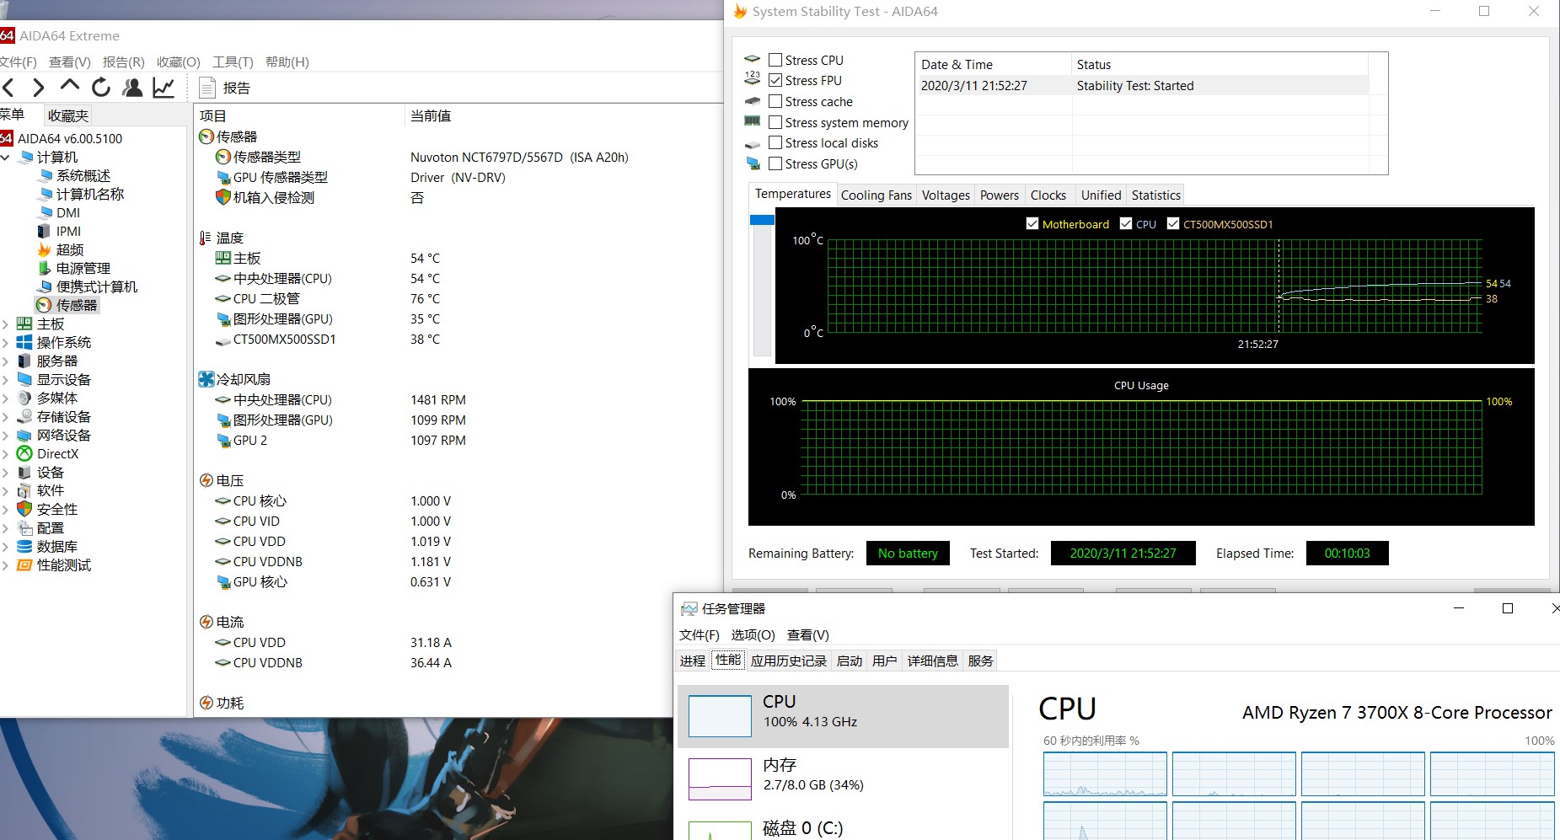
Task: Enable the Stress system memory checkbox
Action: (775, 122)
